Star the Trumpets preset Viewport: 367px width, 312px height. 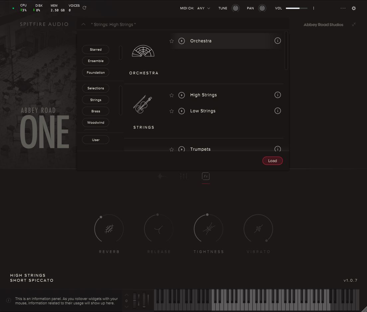[171, 149]
